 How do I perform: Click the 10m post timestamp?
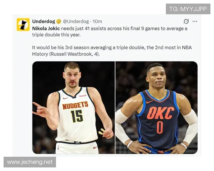click(97, 21)
